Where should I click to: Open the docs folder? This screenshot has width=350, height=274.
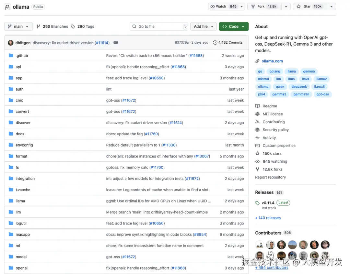(20, 134)
